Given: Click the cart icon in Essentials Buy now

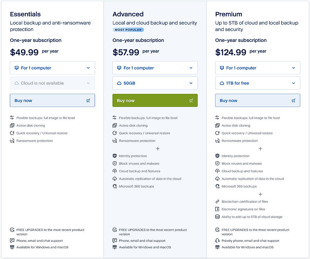Looking at the screenshot, I should tap(88, 101).
